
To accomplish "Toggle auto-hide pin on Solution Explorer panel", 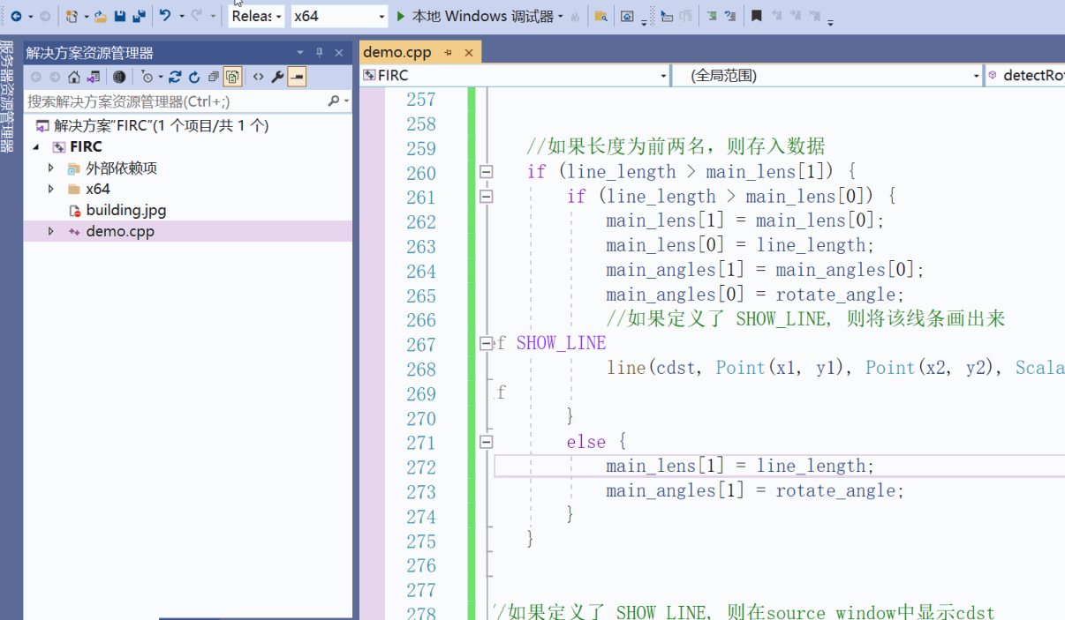I will click(320, 53).
